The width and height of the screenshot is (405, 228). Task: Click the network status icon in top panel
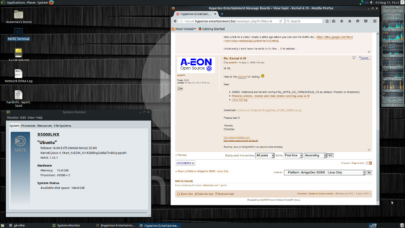[361, 2]
